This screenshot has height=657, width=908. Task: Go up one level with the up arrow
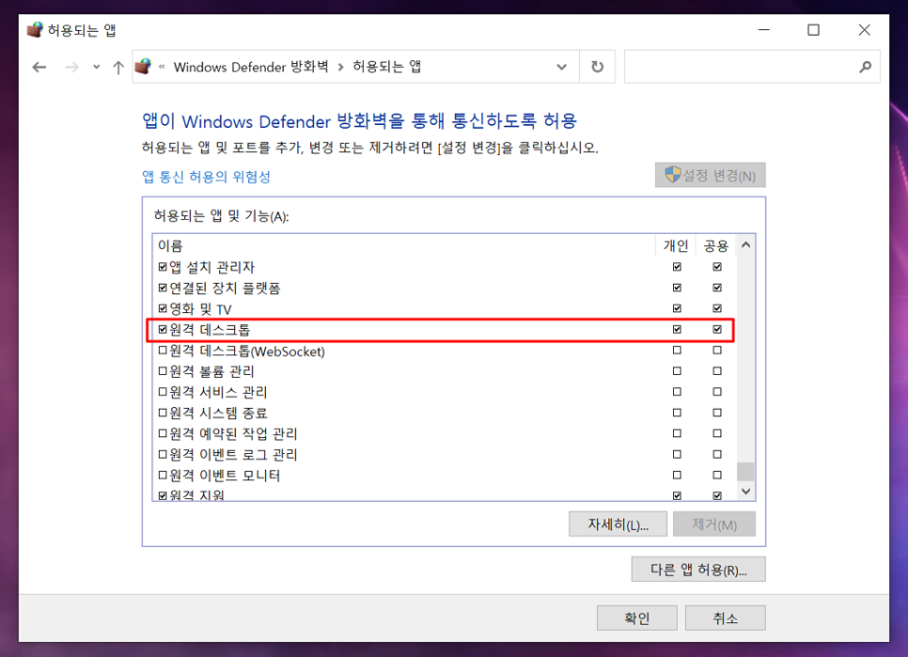(118, 67)
